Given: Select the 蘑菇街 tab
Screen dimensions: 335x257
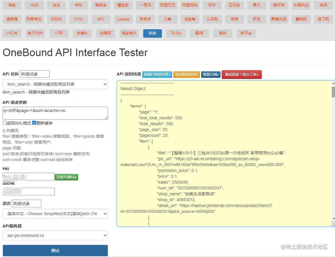Looking at the screenshot, I should (123, 5).
